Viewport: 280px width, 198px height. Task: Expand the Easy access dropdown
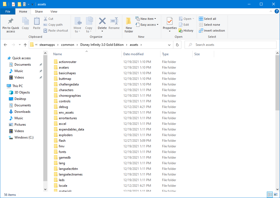point(157,25)
